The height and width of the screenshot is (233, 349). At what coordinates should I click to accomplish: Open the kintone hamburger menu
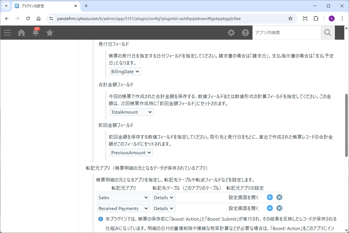7,33
